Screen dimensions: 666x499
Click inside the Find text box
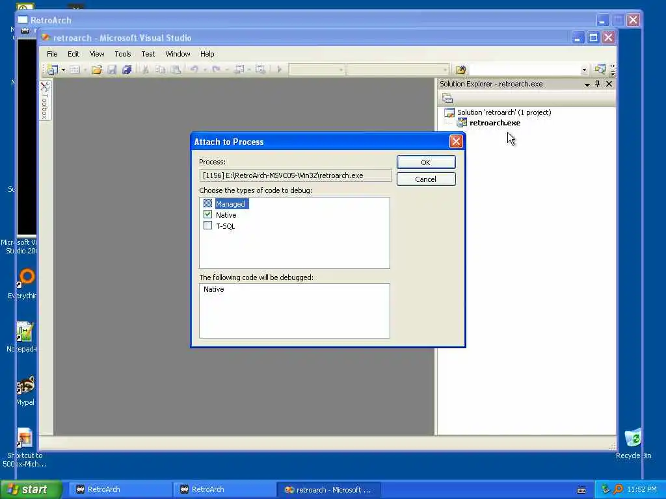525,70
